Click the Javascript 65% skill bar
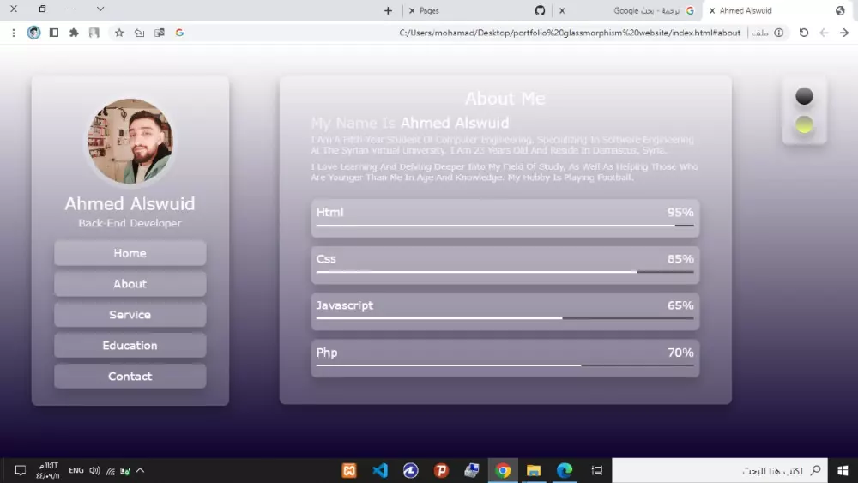 click(x=505, y=311)
